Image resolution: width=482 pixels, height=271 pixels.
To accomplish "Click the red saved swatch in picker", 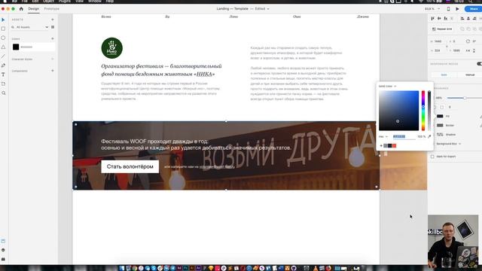I will 394,145.
